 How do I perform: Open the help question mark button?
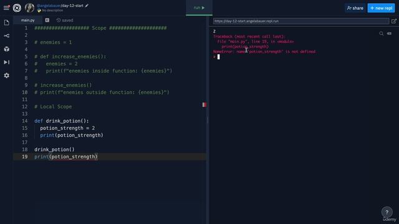pos(387,212)
